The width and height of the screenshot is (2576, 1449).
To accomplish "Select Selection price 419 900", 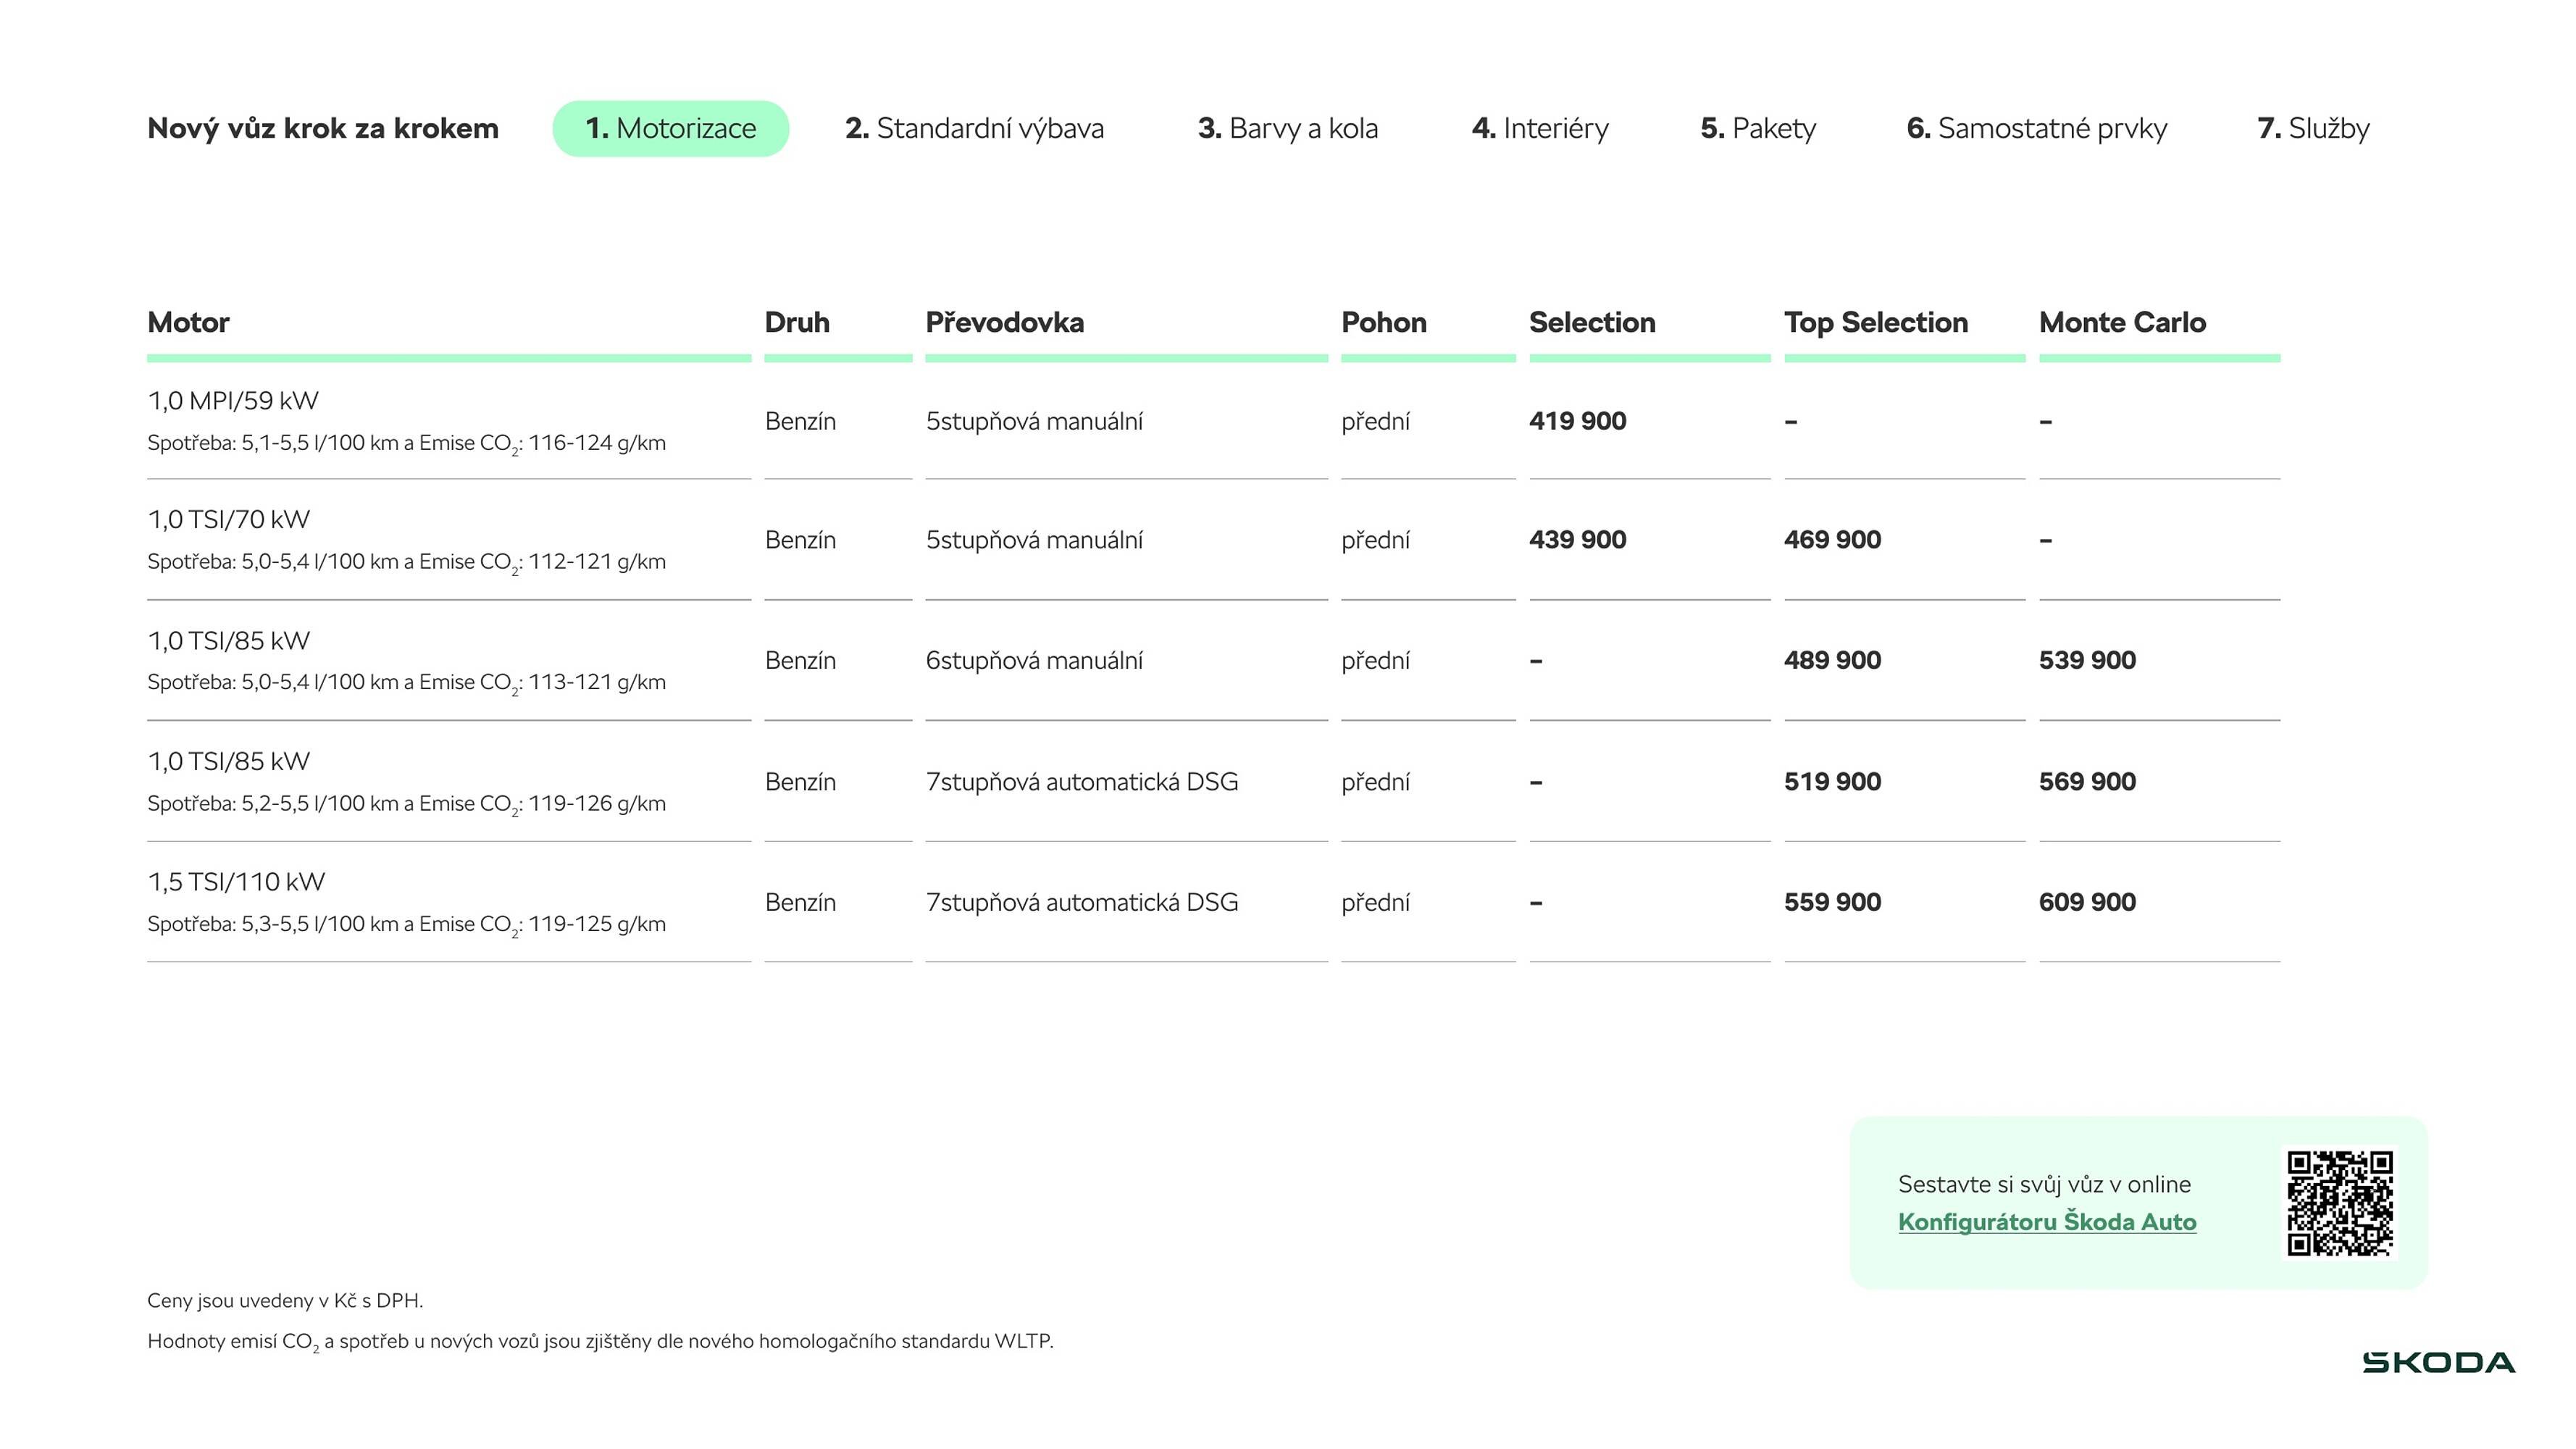I will 1577,421.
